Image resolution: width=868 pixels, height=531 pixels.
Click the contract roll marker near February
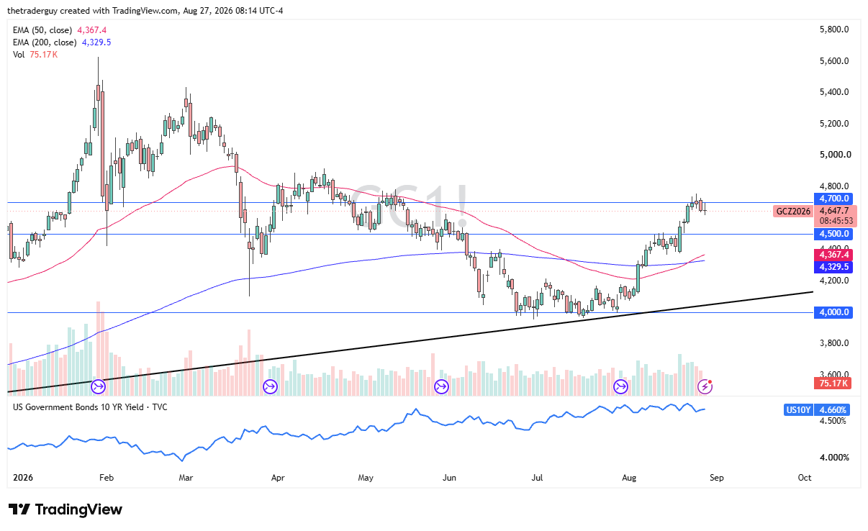99,387
